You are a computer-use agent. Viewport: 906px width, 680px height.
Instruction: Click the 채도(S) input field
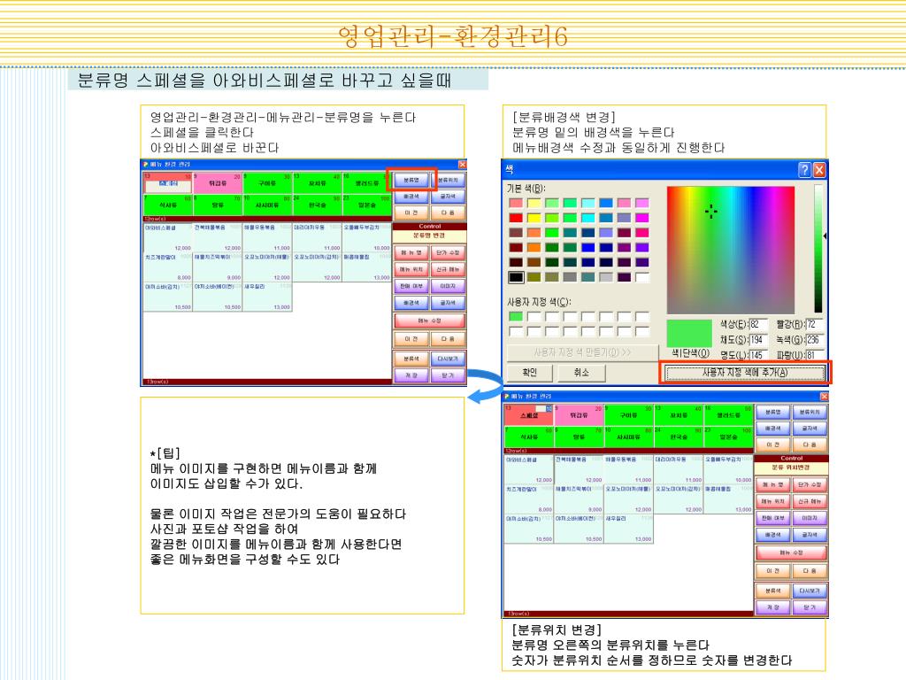(758, 339)
